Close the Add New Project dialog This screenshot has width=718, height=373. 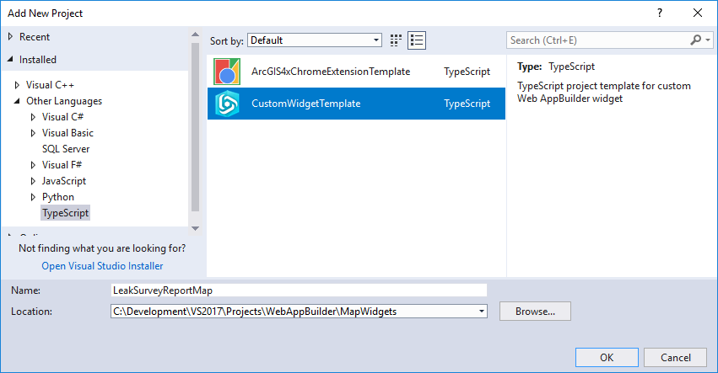click(x=698, y=13)
